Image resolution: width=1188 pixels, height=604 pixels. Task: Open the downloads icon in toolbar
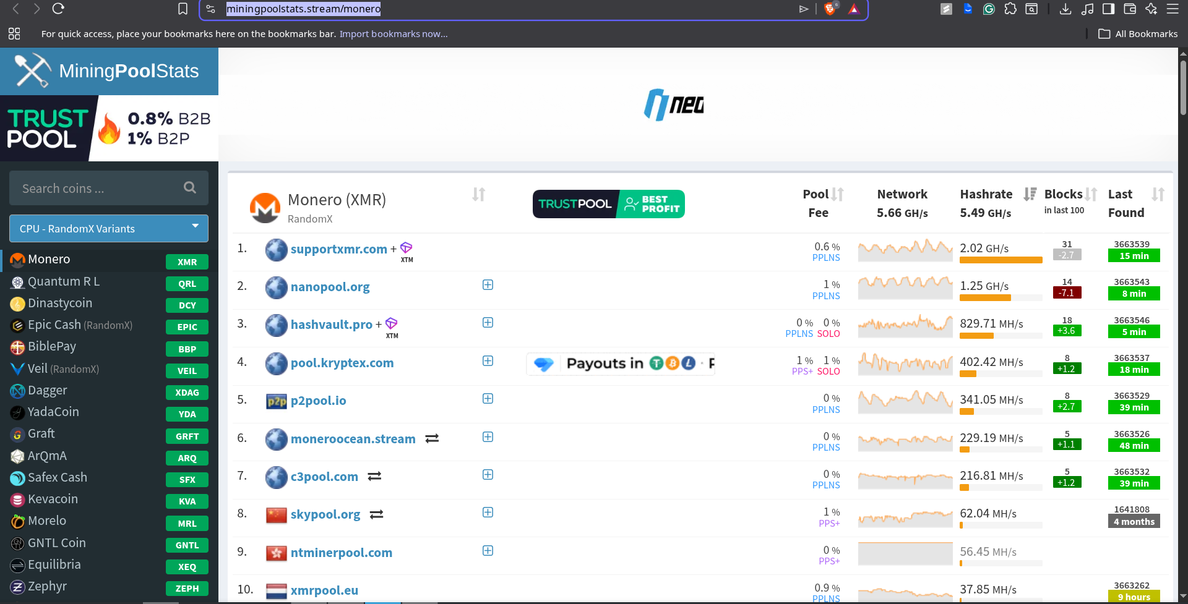1065,9
